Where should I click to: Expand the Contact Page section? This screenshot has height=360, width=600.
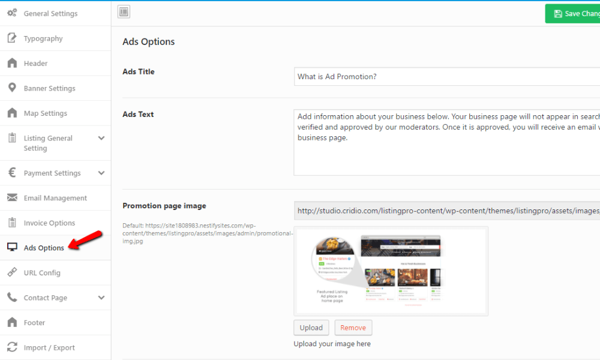pyautogui.click(x=101, y=298)
